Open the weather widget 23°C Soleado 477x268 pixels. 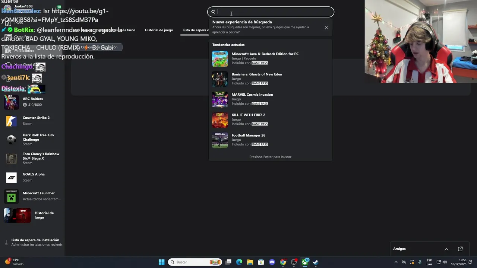(14, 262)
